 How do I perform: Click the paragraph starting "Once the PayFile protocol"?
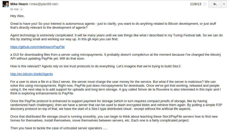click(x=116, y=105)
